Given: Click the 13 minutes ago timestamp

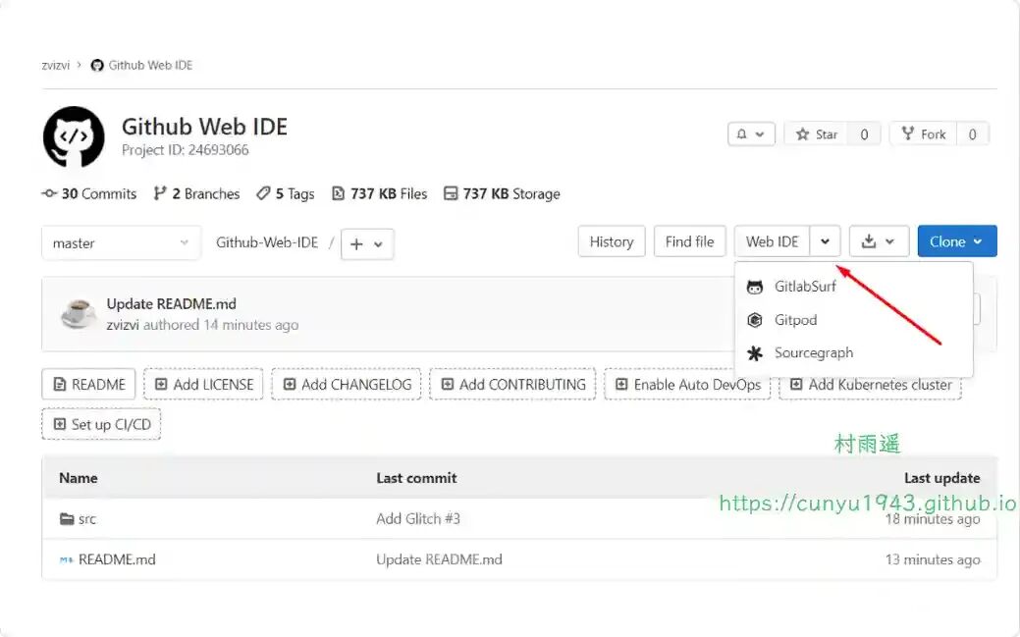Looking at the screenshot, I should [933, 559].
